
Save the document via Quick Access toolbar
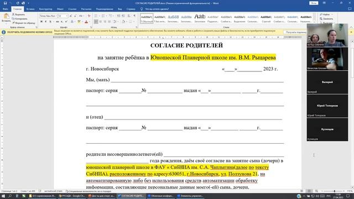[5, 3]
